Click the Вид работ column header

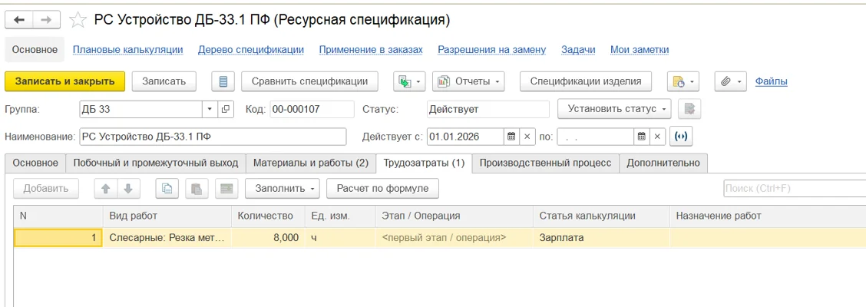167,216
